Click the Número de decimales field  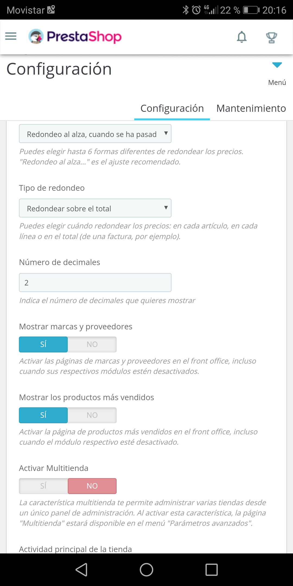coord(95,282)
